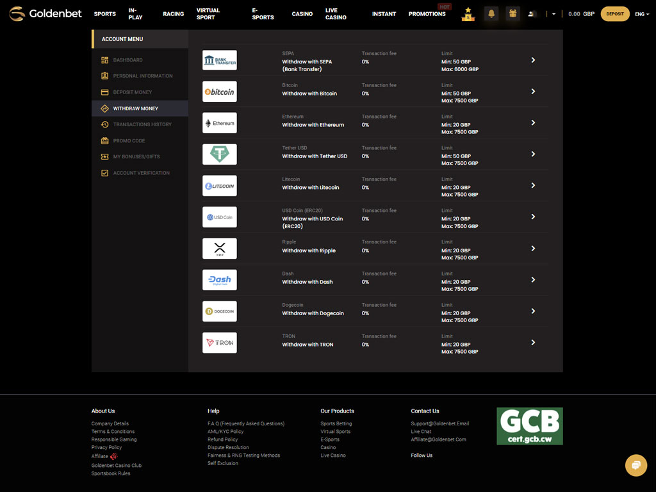Expand the TRON withdrawal row arrow
The width and height of the screenshot is (656, 492).
pos(533,343)
